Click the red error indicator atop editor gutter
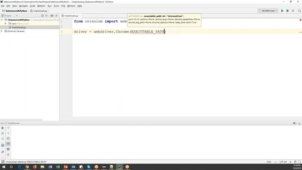Screen dimensions: 302x170 [x=300, y=20]
